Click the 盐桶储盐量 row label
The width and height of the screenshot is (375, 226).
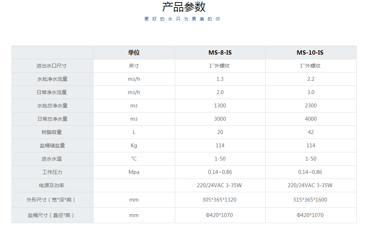(x=52, y=146)
